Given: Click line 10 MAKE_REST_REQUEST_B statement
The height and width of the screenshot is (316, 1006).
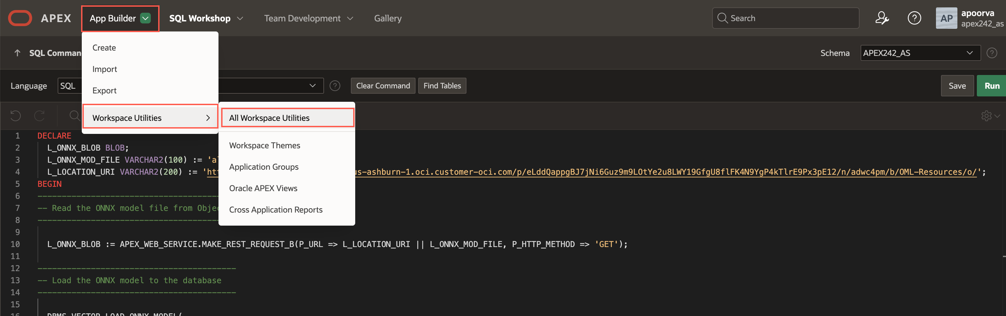Looking at the screenshot, I should click(x=337, y=244).
